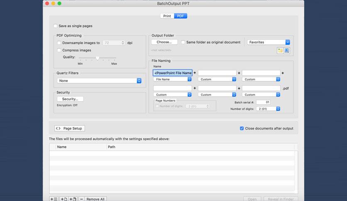Add files with the plus-list icon
This screenshot has width=347, height=201.
pyautogui.click(x=54, y=199)
